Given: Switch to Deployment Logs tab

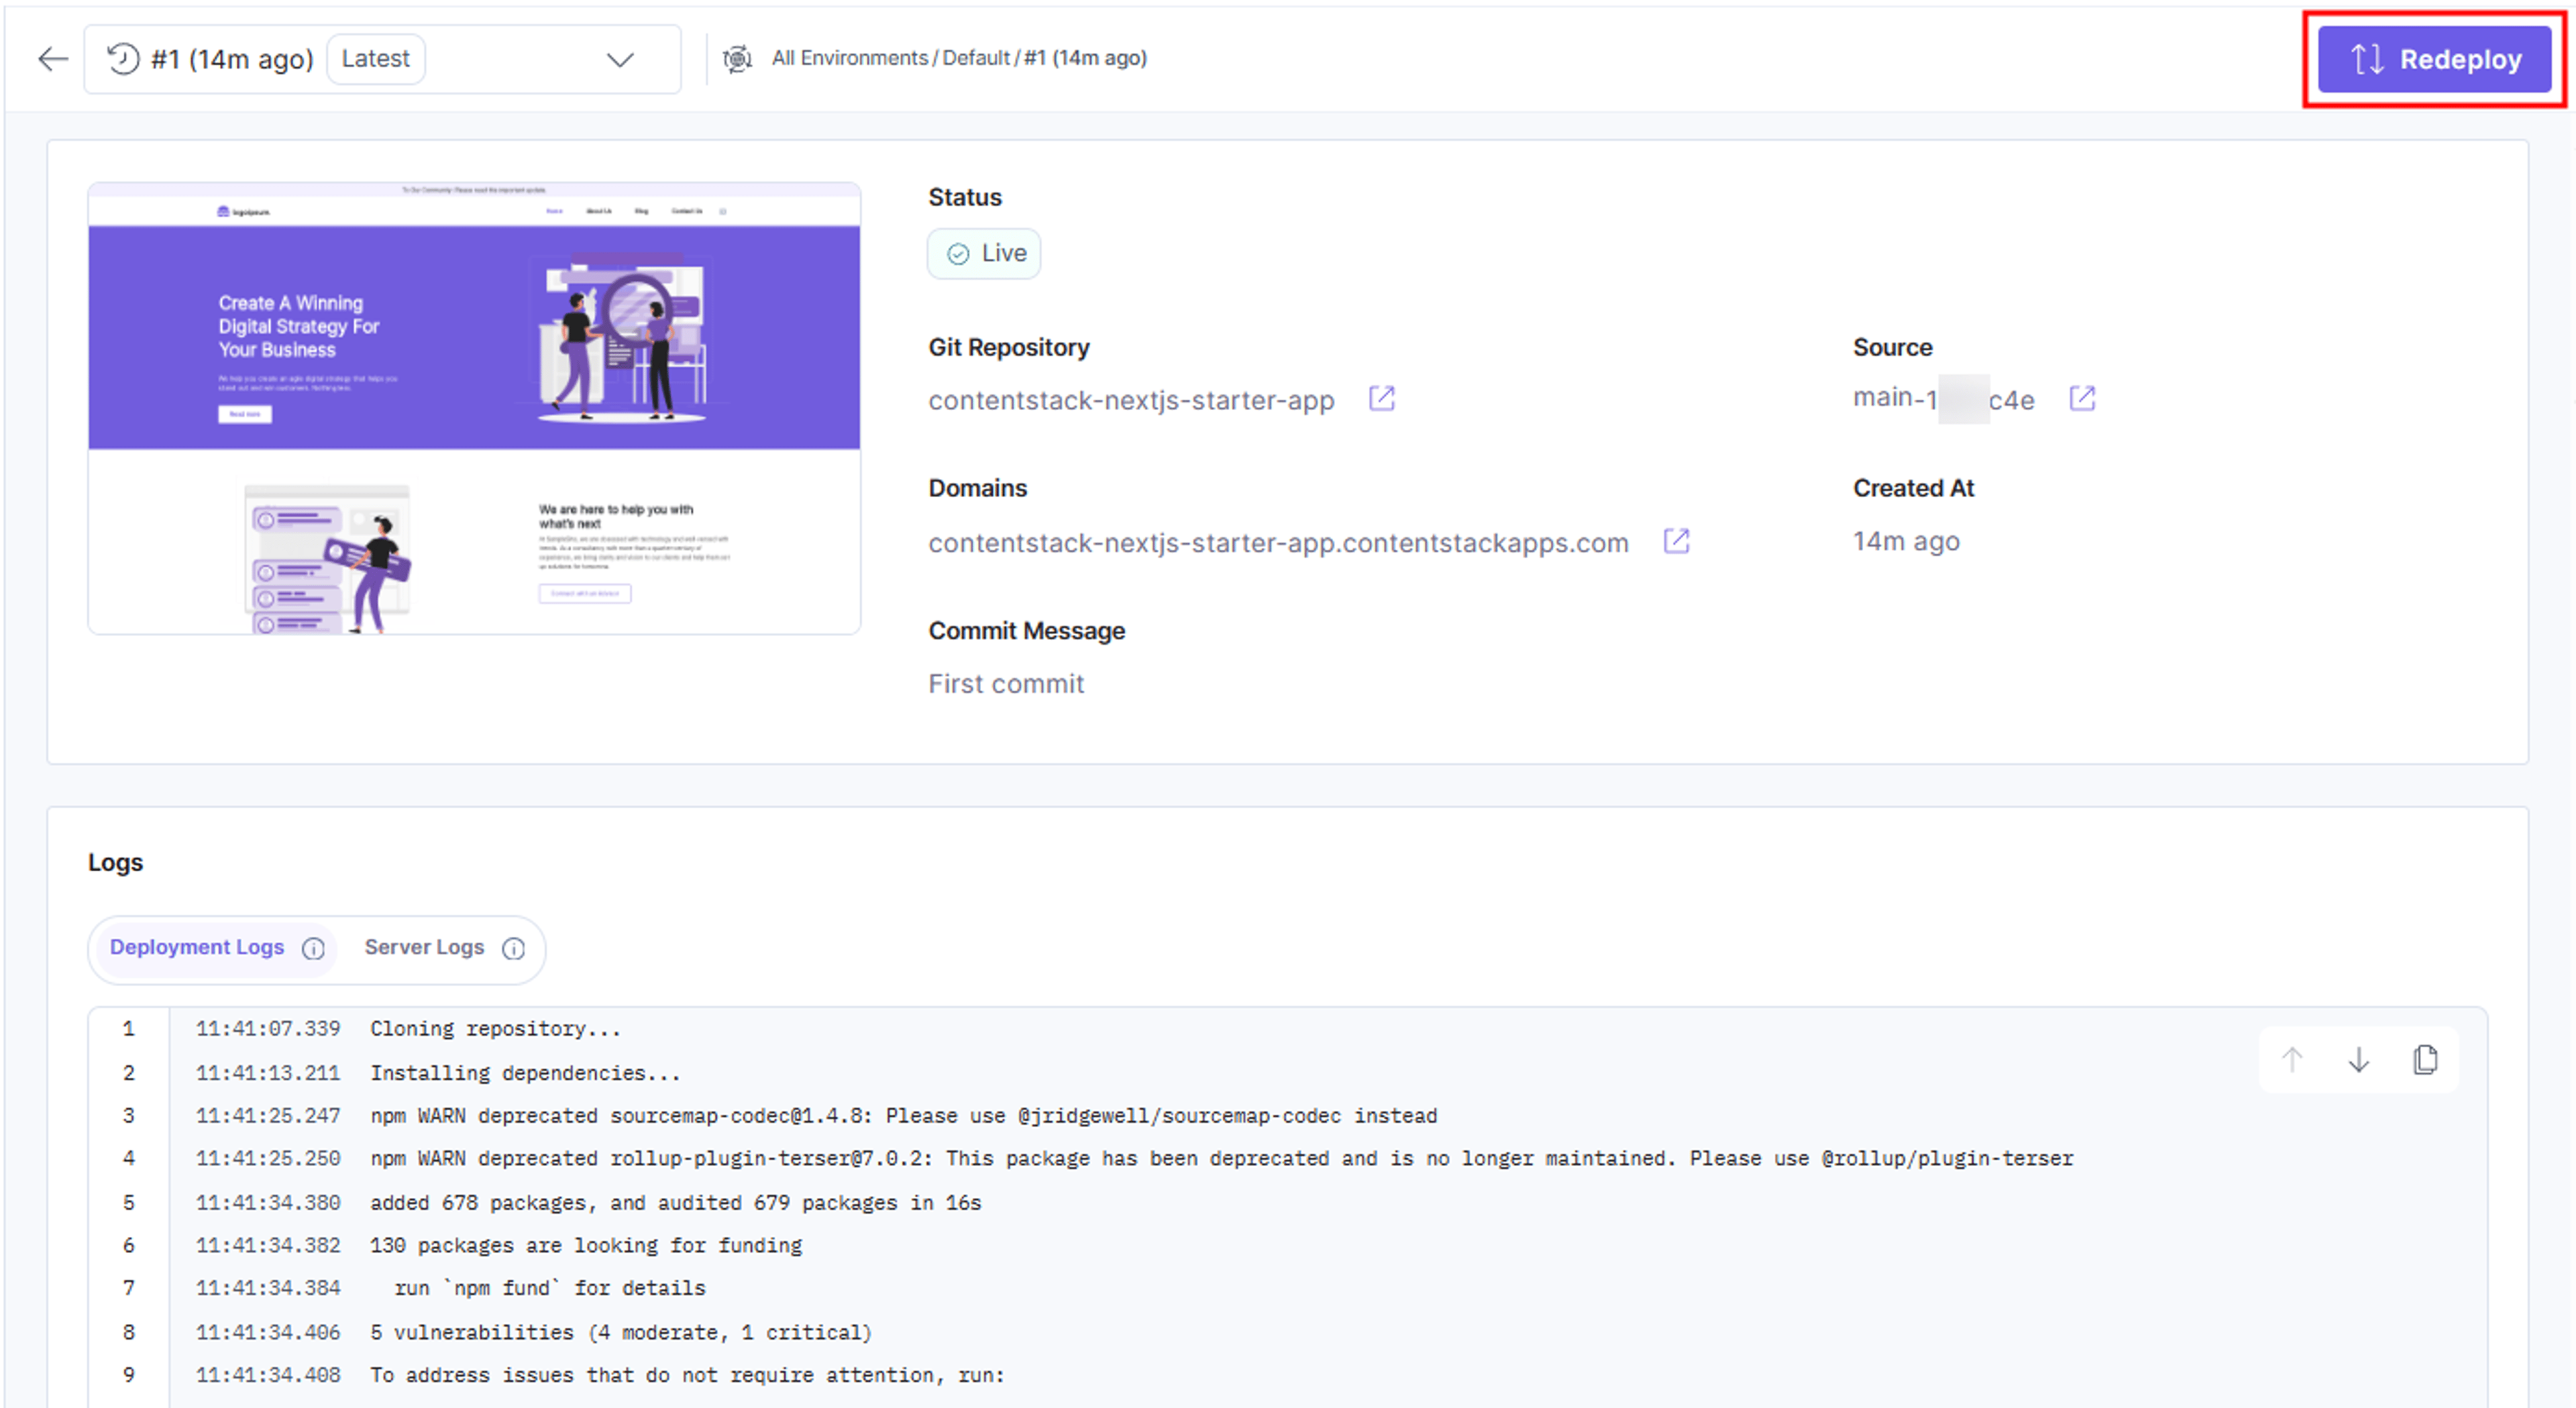Looking at the screenshot, I should (197, 947).
